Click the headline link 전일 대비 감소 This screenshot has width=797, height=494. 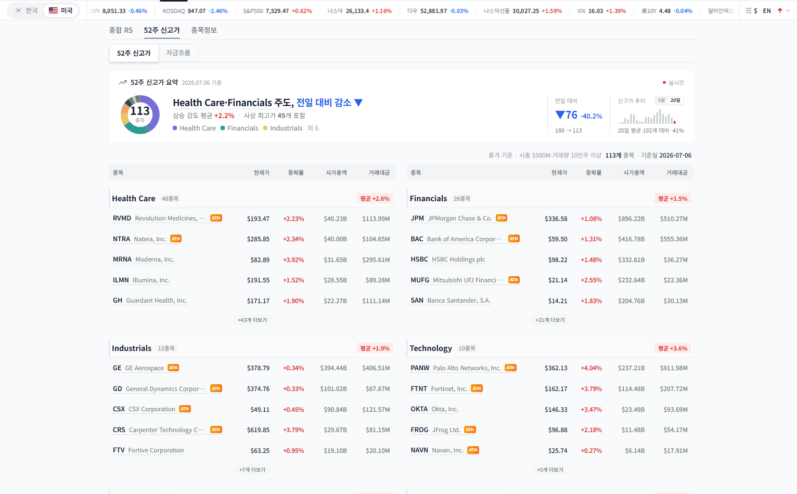pos(329,102)
